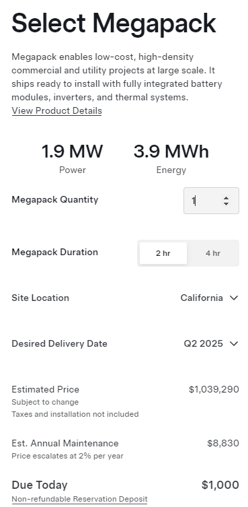This screenshot has width=248, height=507.
Task: Click the $8,830 annual maintenance value
Action: pos(223,443)
